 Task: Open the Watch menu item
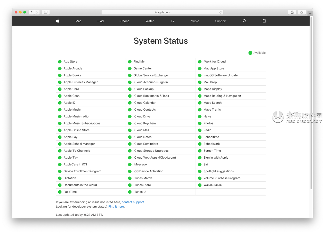click(150, 21)
